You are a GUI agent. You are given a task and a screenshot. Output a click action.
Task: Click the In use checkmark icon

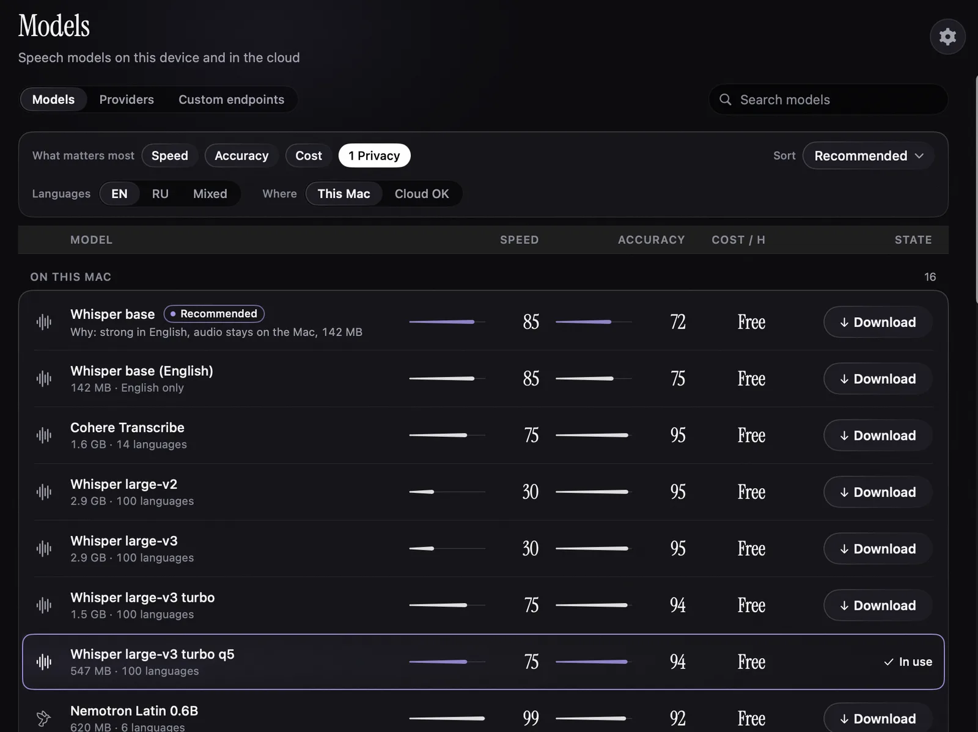pos(889,662)
